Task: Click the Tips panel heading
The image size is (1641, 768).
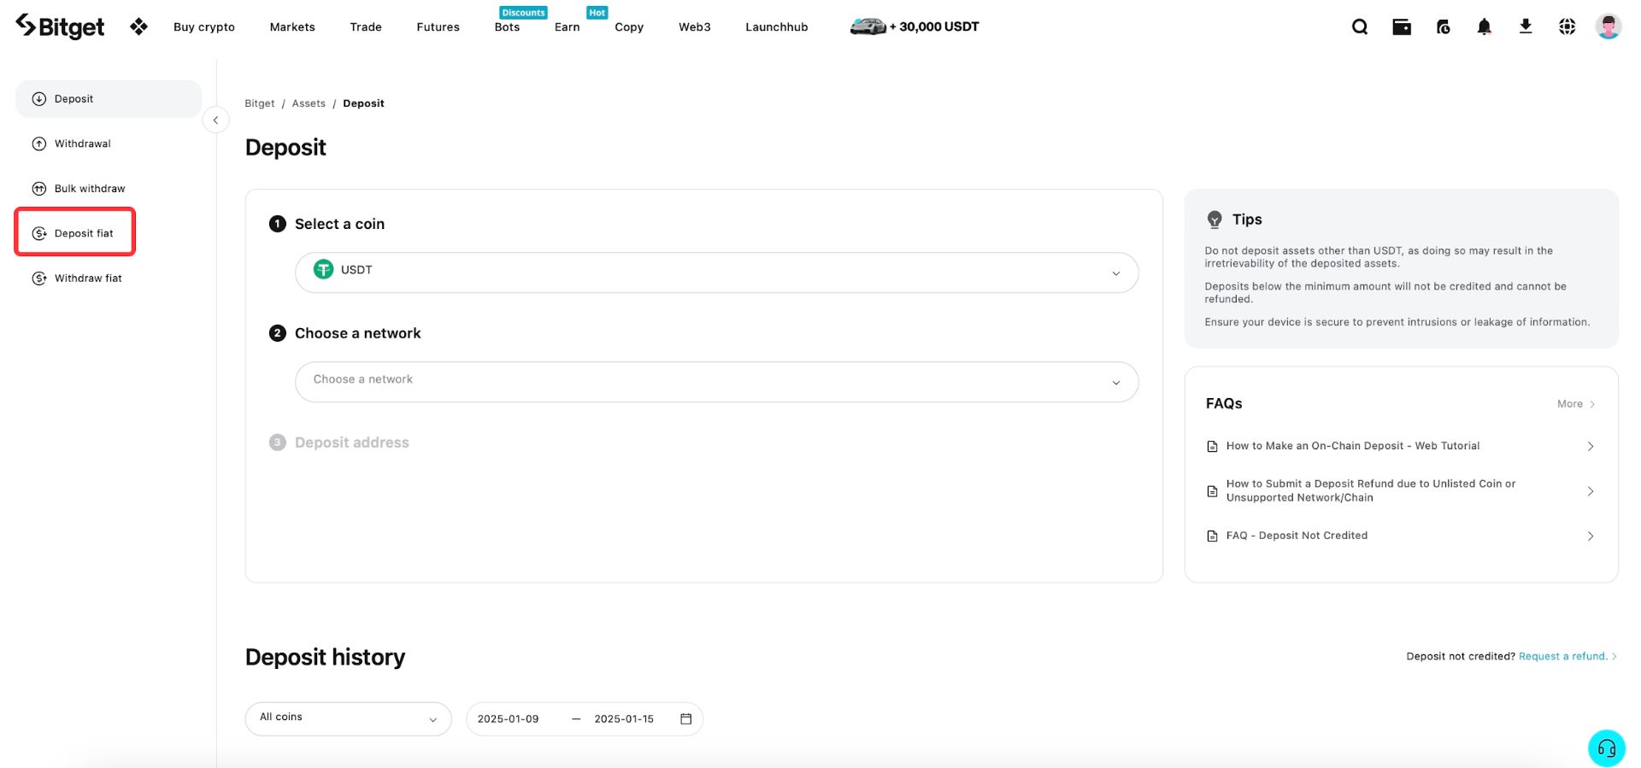Action: click(1247, 220)
